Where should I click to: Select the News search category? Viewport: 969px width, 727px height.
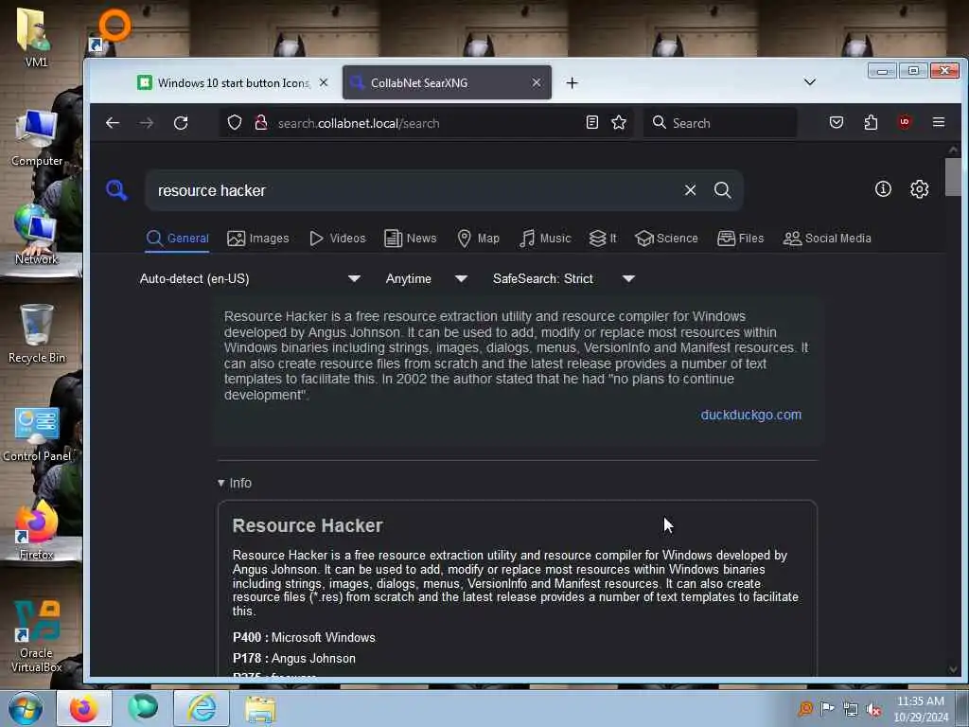point(411,238)
